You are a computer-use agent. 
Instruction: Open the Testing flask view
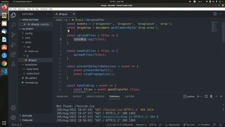(x=13, y=64)
